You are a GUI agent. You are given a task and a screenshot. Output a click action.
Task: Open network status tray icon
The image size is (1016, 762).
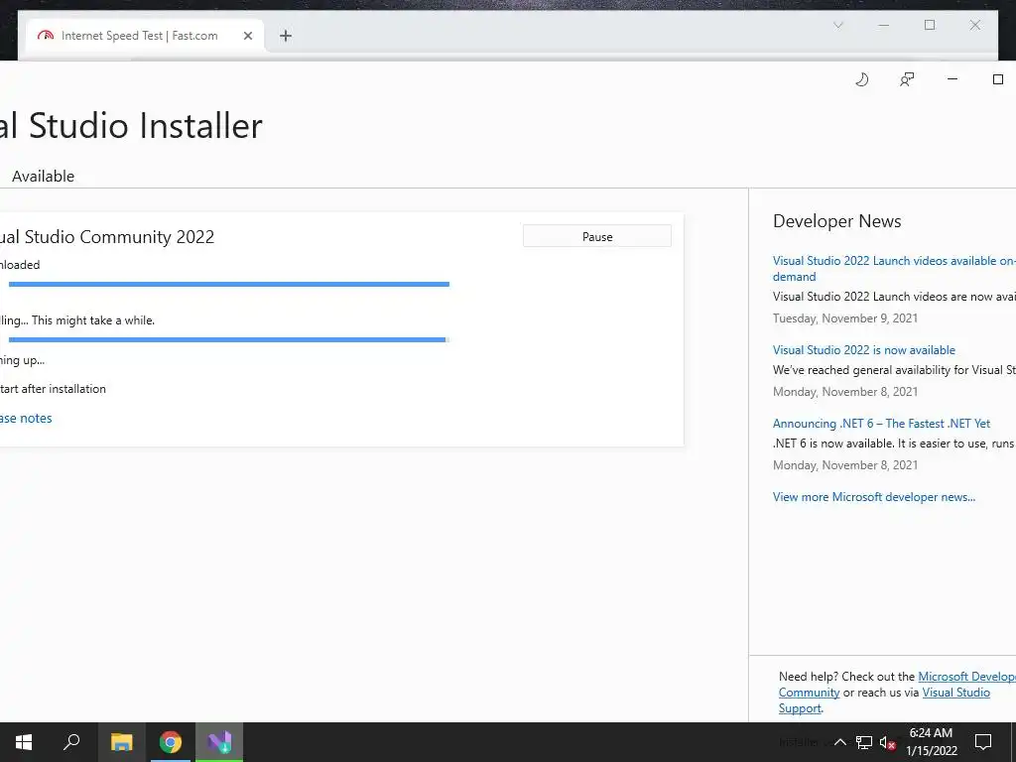click(x=864, y=742)
